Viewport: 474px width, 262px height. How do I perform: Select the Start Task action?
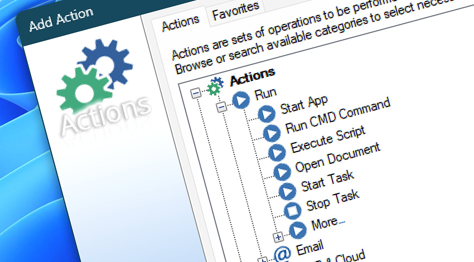327,181
